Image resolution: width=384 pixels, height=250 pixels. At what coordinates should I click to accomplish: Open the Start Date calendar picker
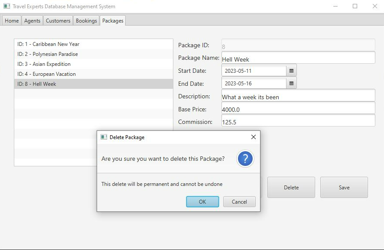click(x=291, y=71)
